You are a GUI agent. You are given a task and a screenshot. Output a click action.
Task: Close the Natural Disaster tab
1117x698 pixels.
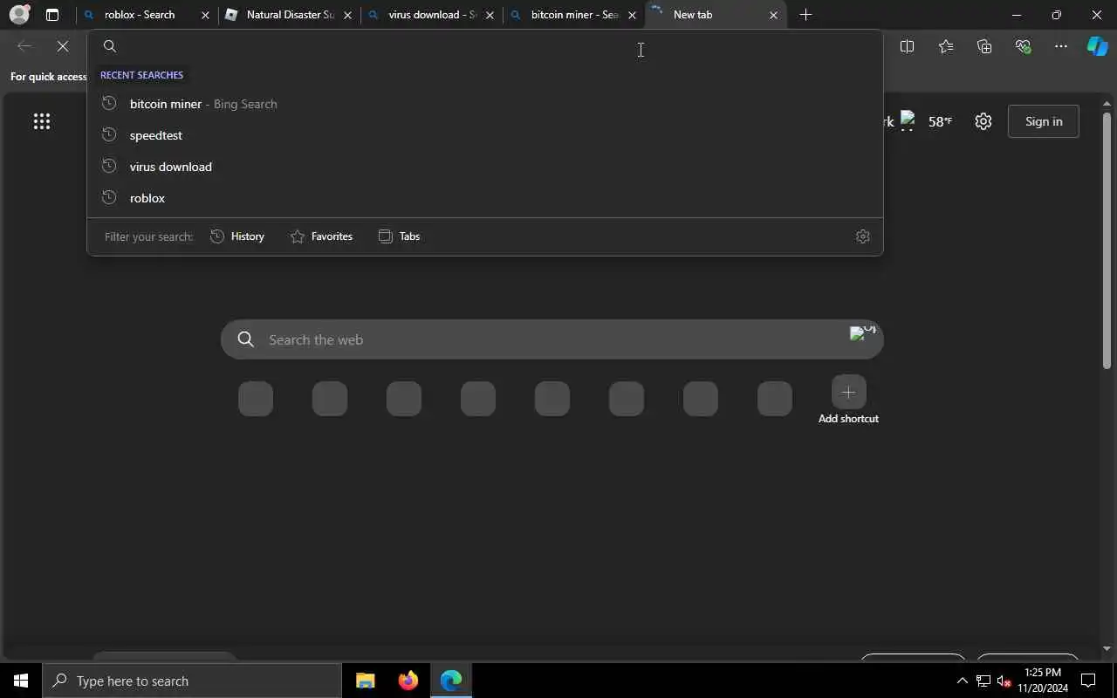[x=347, y=15]
